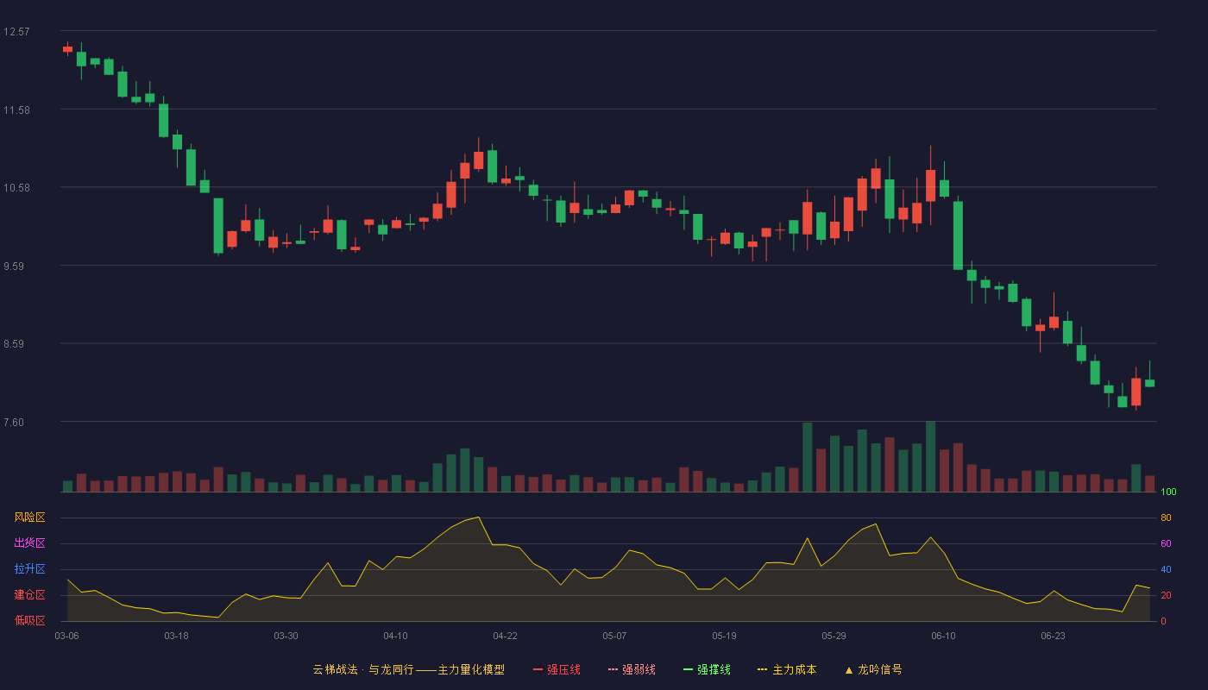Click the 建仓区 zone label

coord(29,595)
